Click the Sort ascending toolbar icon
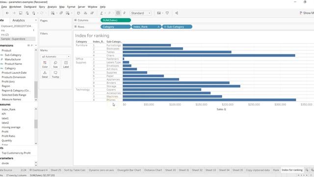The height and width of the screenshot is (177, 314). (85, 13)
